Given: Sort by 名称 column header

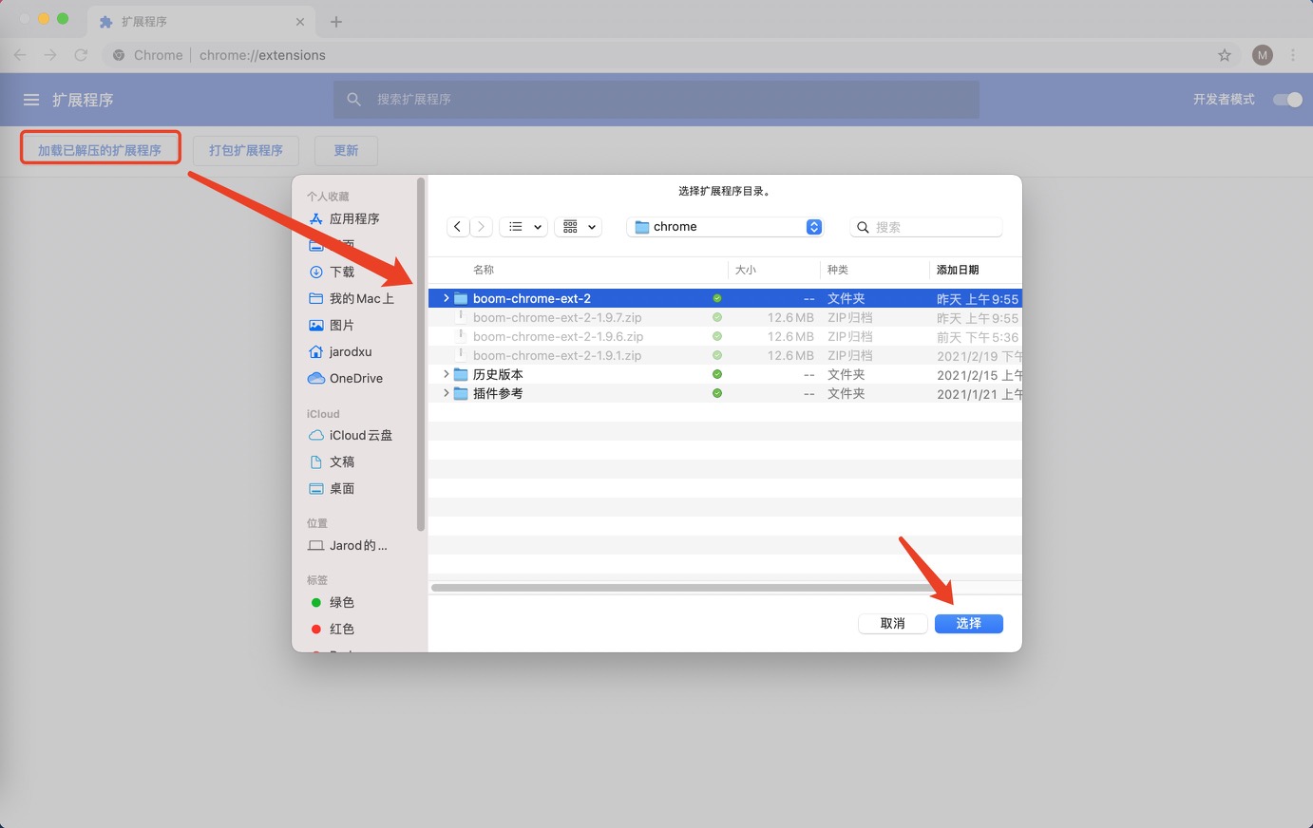Looking at the screenshot, I should click(484, 270).
